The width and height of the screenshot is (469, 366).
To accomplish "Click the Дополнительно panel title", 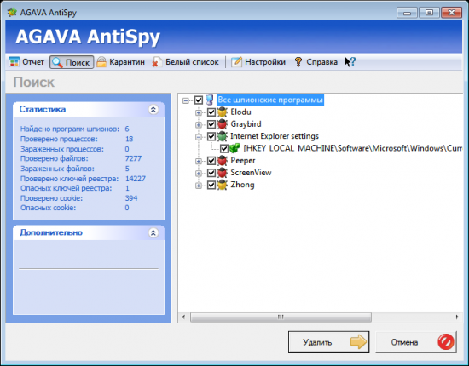I will click(x=51, y=232).
